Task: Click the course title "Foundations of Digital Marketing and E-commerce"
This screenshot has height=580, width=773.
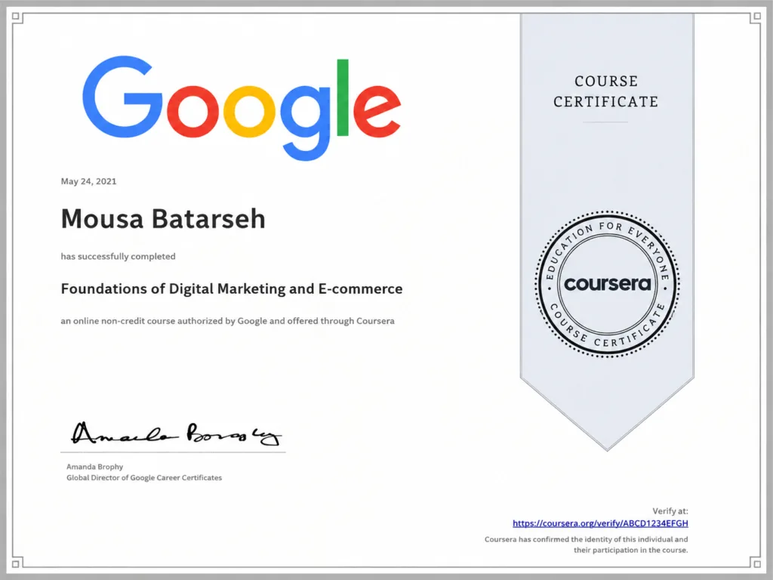Action: (x=232, y=288)
